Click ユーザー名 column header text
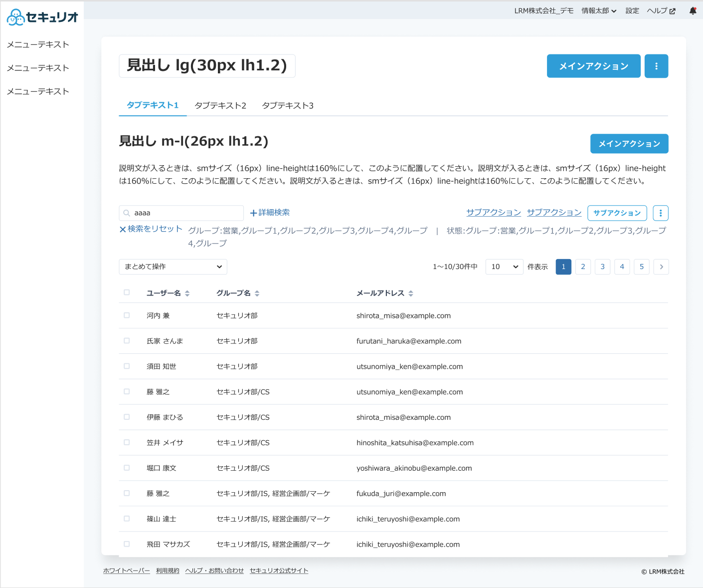This screenshot has width=703, height=588. pos(164,294)
